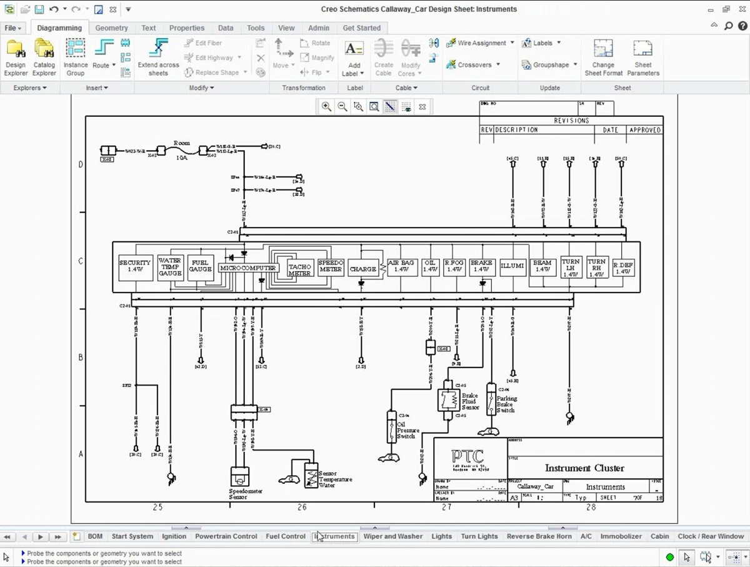Screen dimensions: 750x567
Task: Click the Wire Assignment icon
Action: point(451,43)
